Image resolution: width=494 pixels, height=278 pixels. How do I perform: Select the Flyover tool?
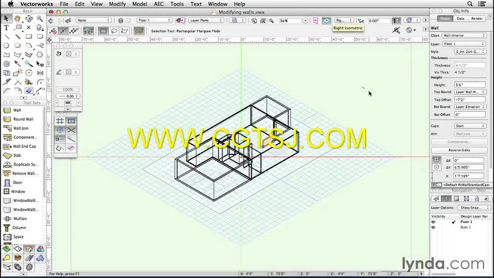click(x=28, y=19)
